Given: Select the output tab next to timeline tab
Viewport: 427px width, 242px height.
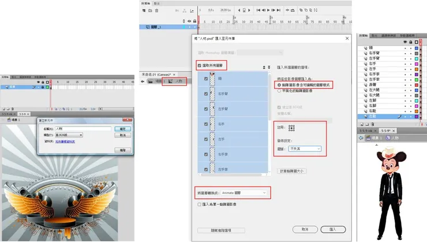Looking at the screenshot, I should tap(157, 3).
